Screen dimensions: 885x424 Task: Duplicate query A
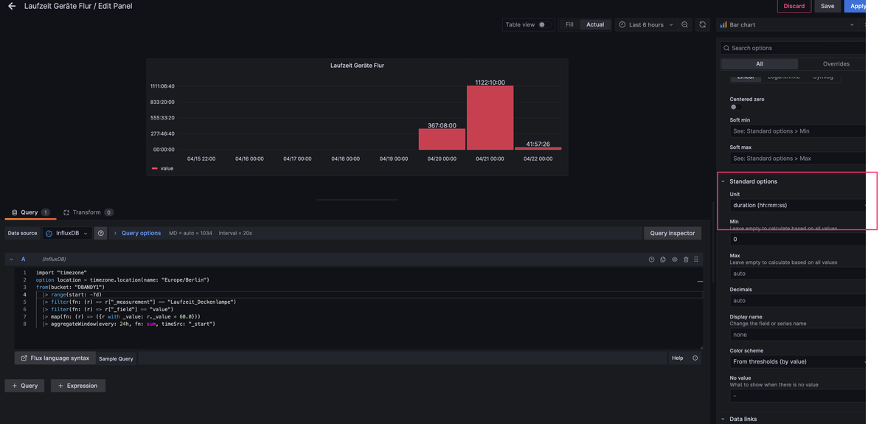click(x=663, y=260)
